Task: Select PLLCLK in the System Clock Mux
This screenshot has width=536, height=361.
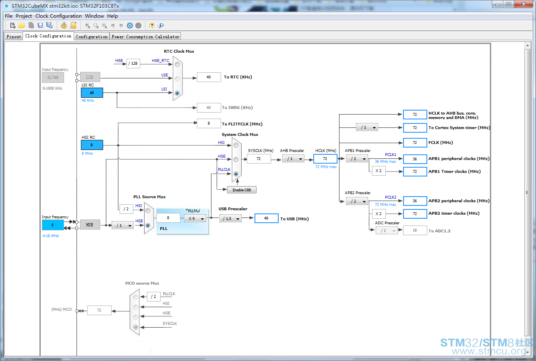Action: 236,174
